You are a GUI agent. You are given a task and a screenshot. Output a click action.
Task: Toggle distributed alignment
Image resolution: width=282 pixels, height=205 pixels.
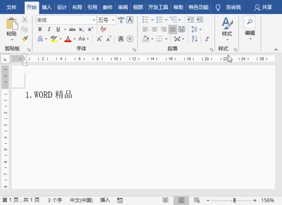[182, 29]
